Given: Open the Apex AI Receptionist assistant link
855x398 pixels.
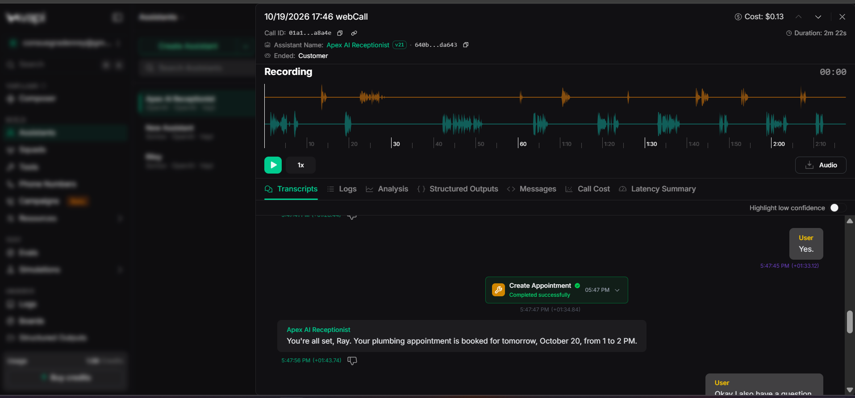Looking at the screenshot, I should [358, 45].
